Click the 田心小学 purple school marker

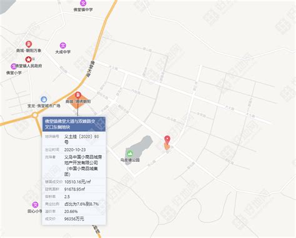35,205
